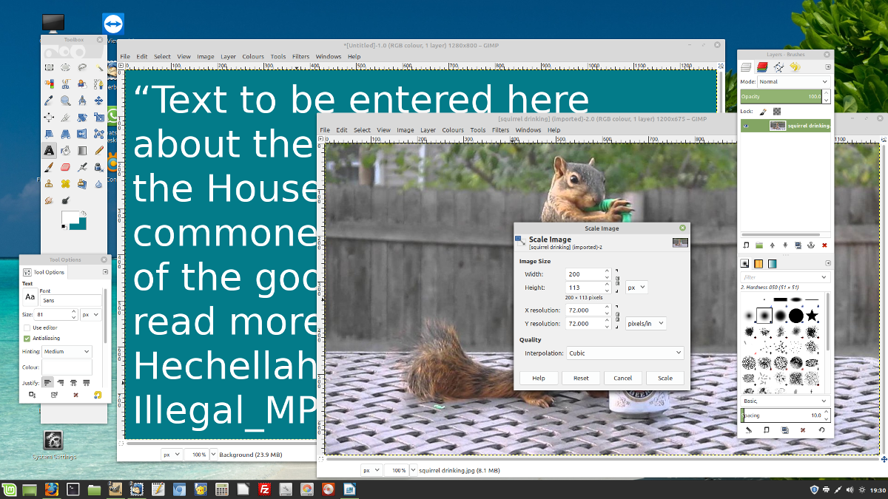Select the Dodge/Burn tool
This screenshot has height=499, width=888.
click(x=65, y=200)
